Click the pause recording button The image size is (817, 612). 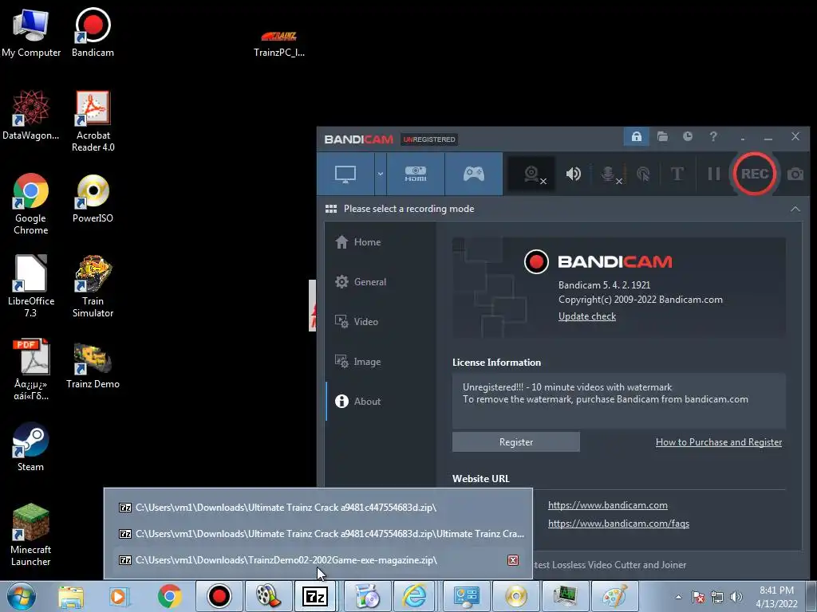pos(714,174)
